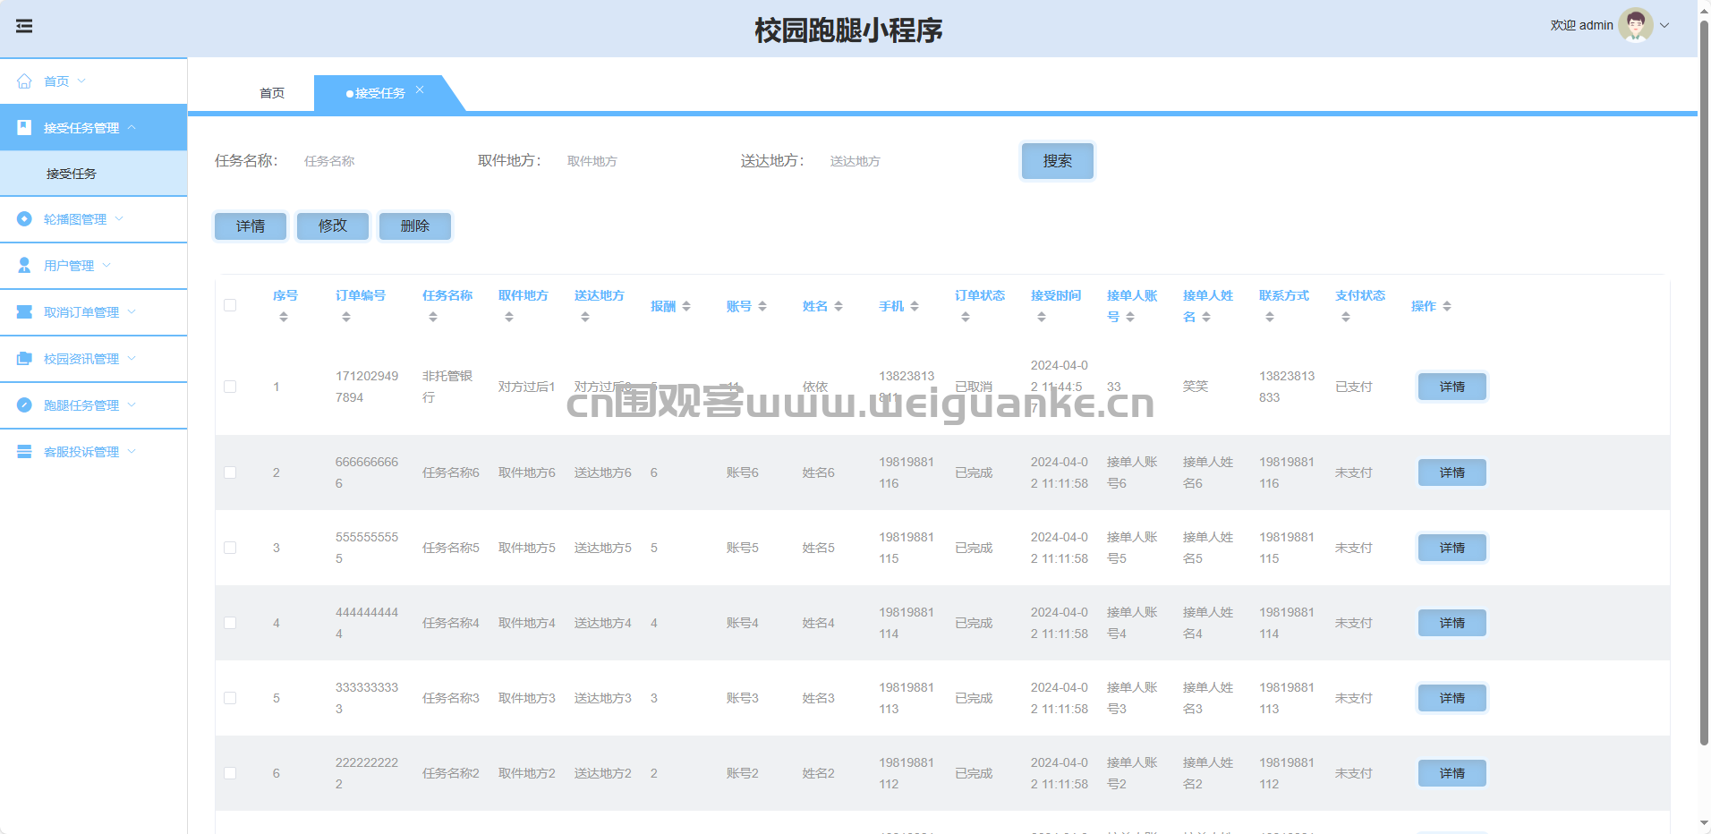The height and width of the screenshot is (834, 1711).
Task: Expand the 校园资讯管理 menu
Action: (81, 359)
